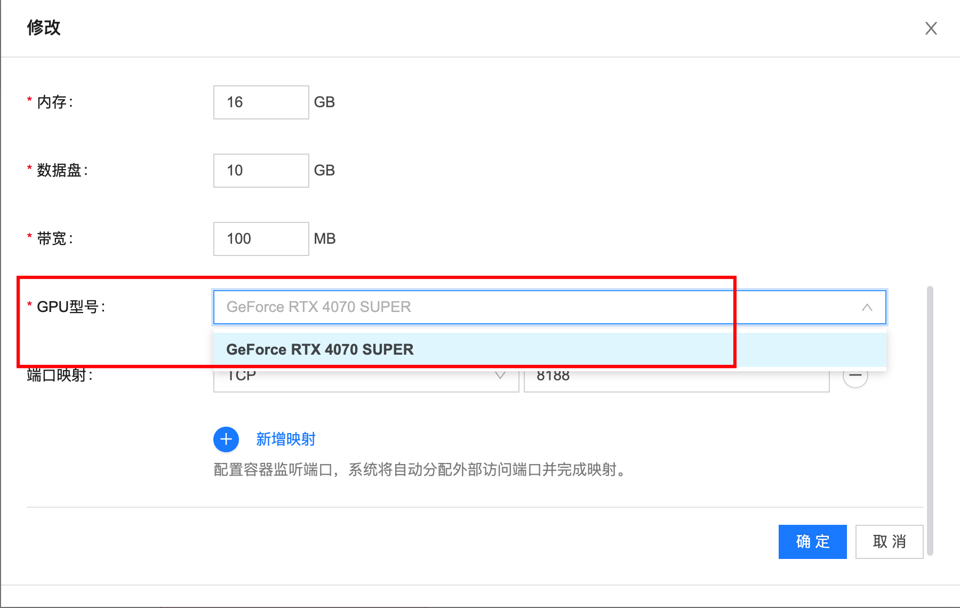
Task: Click the port field containing 8188
Action: click(x=676, y=380)
